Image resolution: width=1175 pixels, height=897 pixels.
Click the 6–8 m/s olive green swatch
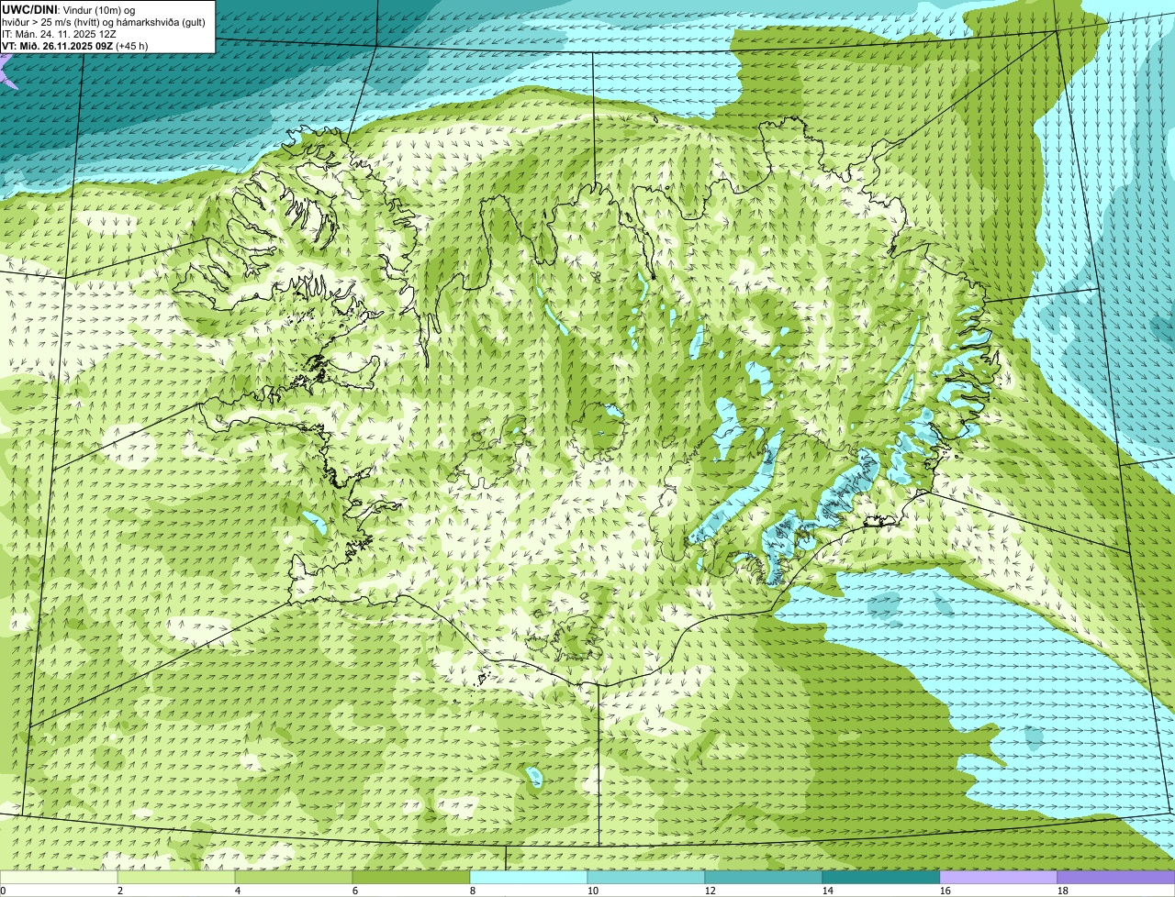[x=411, y=877]
